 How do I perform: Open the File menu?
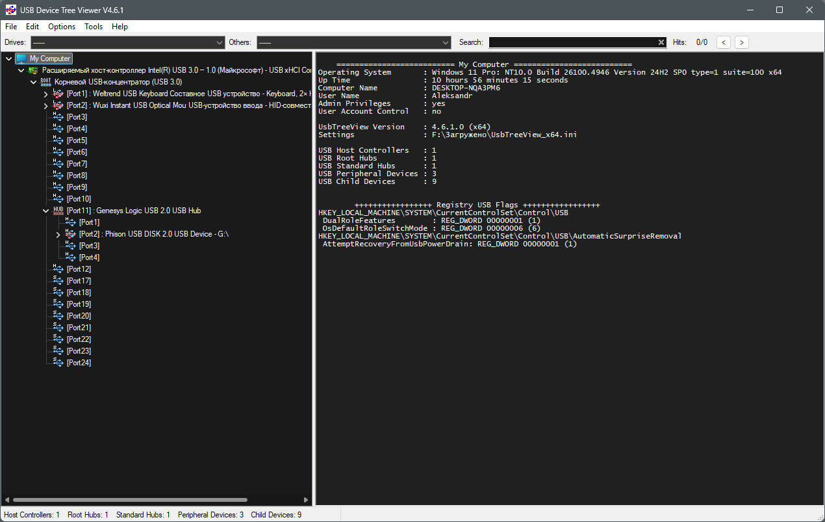(11, 27)
